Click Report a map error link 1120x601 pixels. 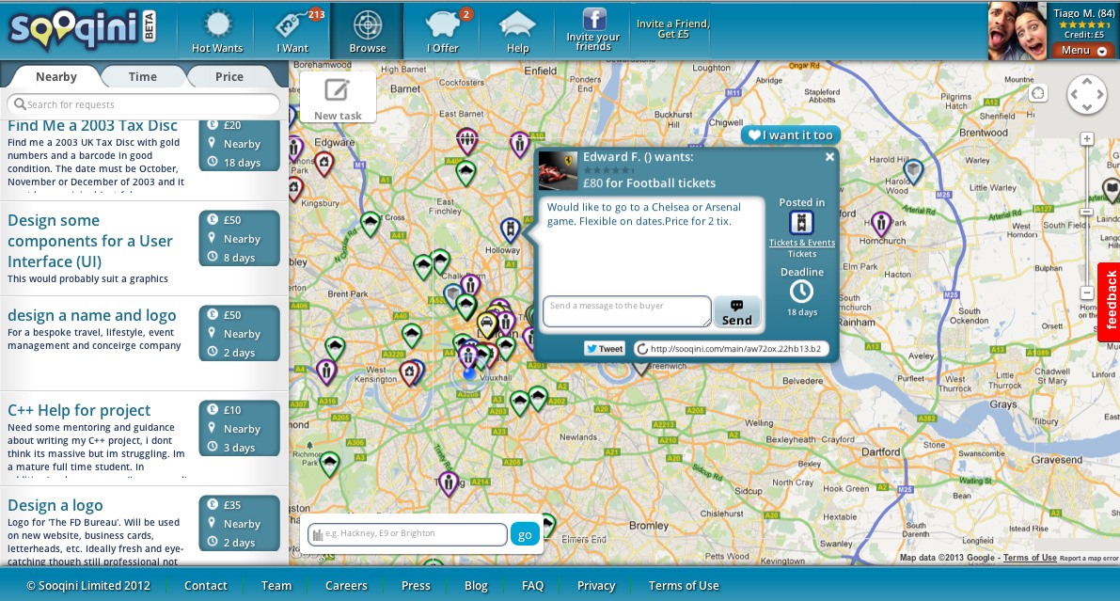pyautogui.click(x=1089, y=558)
